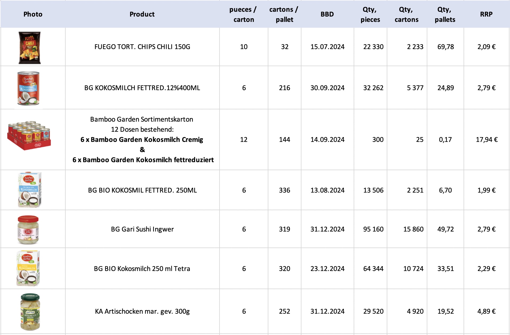Click the Gari Sushi Ingwer jar photo

[x=28, y=230]
